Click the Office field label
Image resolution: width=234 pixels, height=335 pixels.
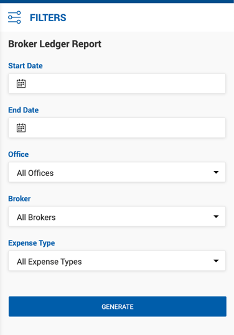point(19,154)
